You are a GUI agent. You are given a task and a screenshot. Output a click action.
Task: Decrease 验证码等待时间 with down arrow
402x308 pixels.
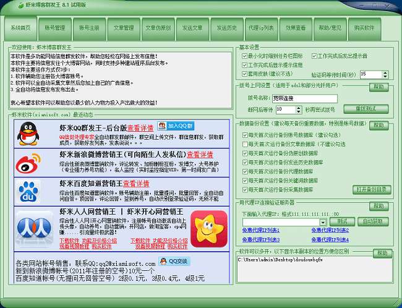click(385, 77)
